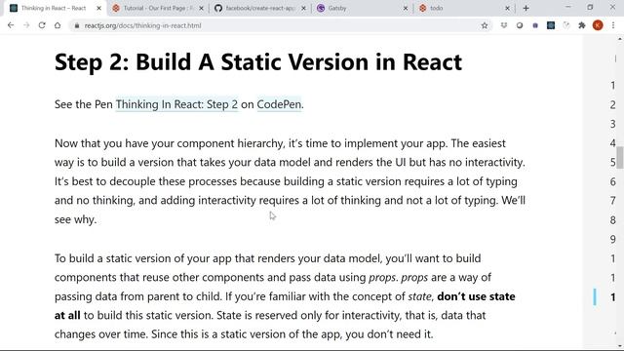Image resolution: width=624 pixels, height=351 pixels.
Task: Click the first italic word "props"
Action: (x=382, y=277)
